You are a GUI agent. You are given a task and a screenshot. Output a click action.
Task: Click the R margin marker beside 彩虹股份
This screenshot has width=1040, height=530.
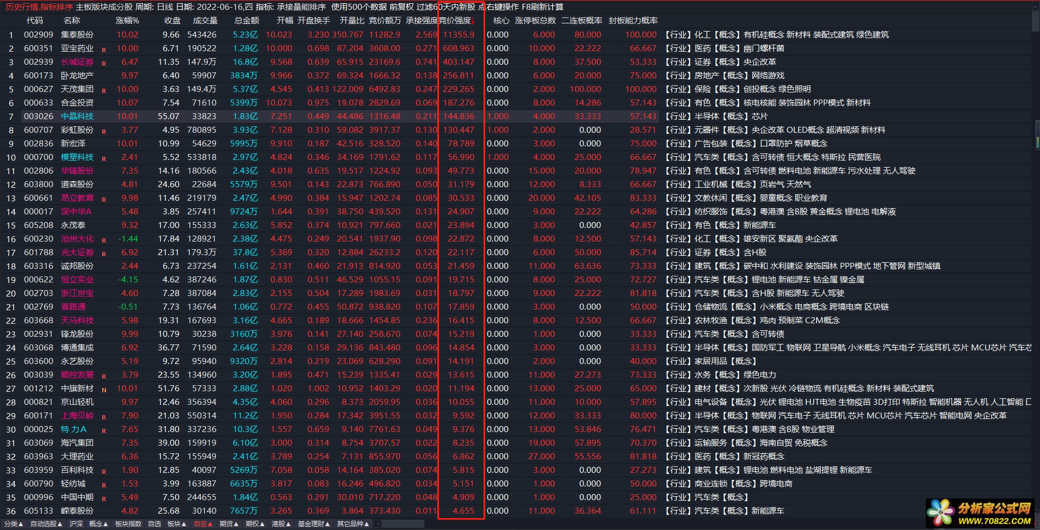click(x=104, y=132)
